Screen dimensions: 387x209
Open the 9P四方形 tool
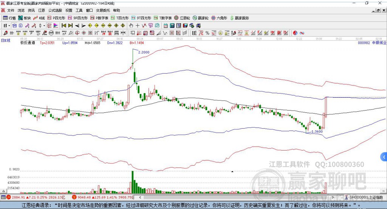[x=78, y=18]
